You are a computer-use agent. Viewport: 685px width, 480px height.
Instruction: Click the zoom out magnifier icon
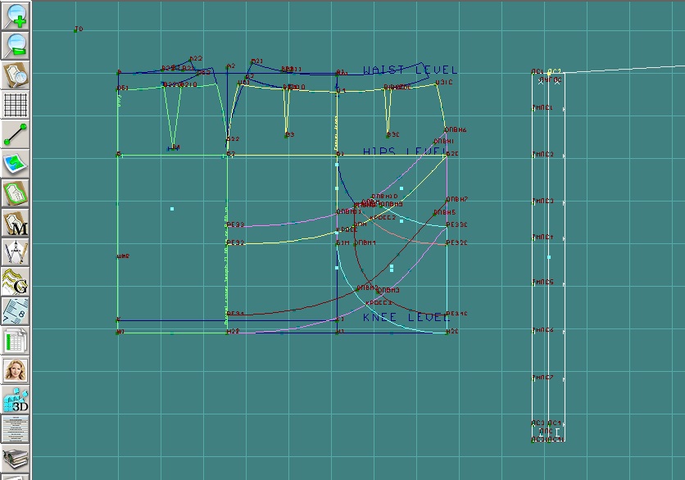point(16,46)
